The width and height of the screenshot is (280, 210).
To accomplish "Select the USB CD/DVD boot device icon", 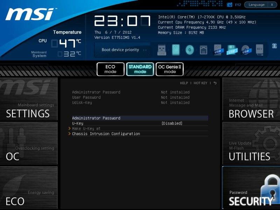I will coord(246,50).
